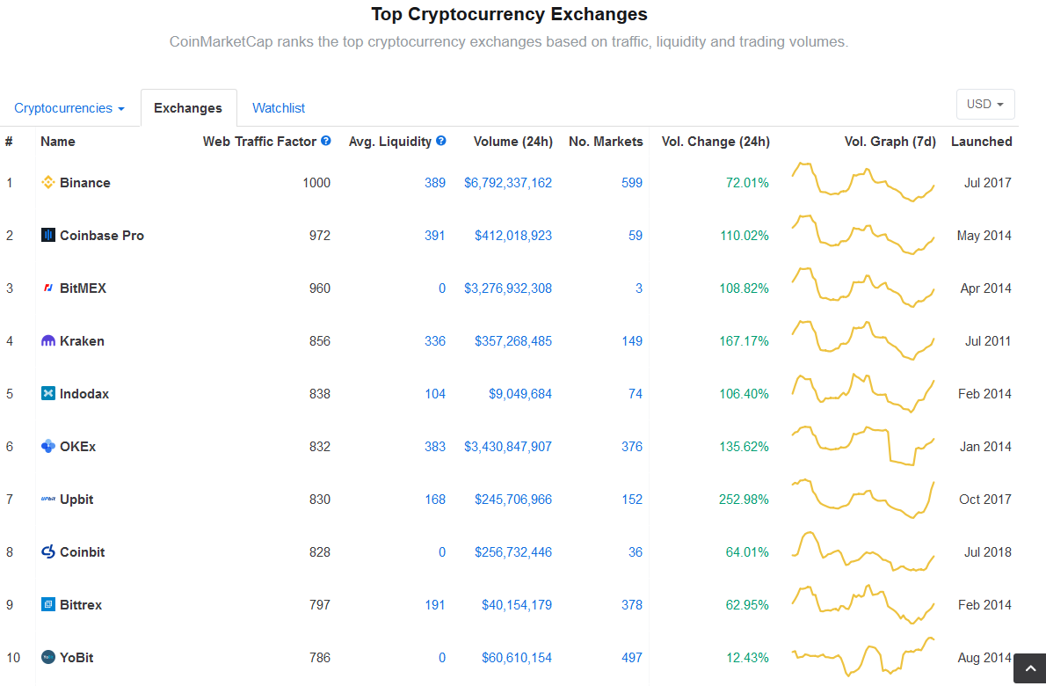1046x686 pixels.
Task: Click Binance web traffic value 1000
Action: coord(316,183)
